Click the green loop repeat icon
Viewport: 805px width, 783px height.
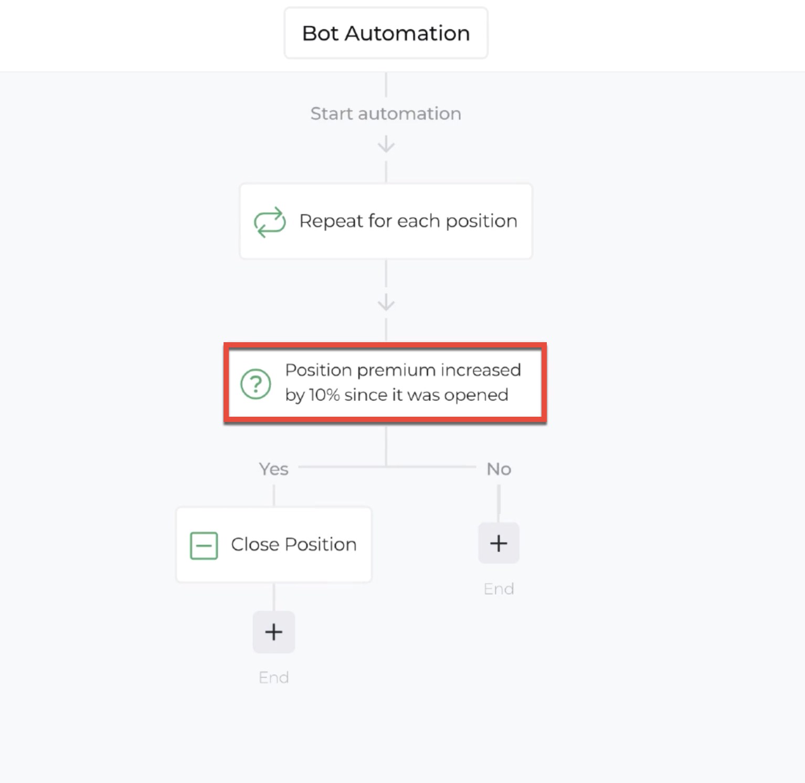pyautogui.click(x=270, y=221)
